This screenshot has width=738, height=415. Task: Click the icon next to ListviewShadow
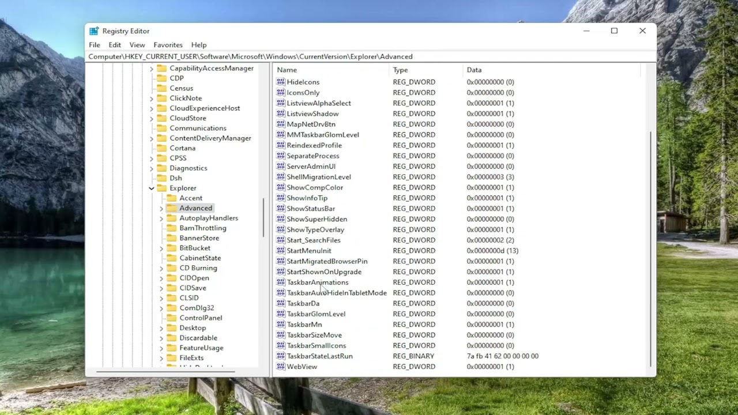coord(281,114)
